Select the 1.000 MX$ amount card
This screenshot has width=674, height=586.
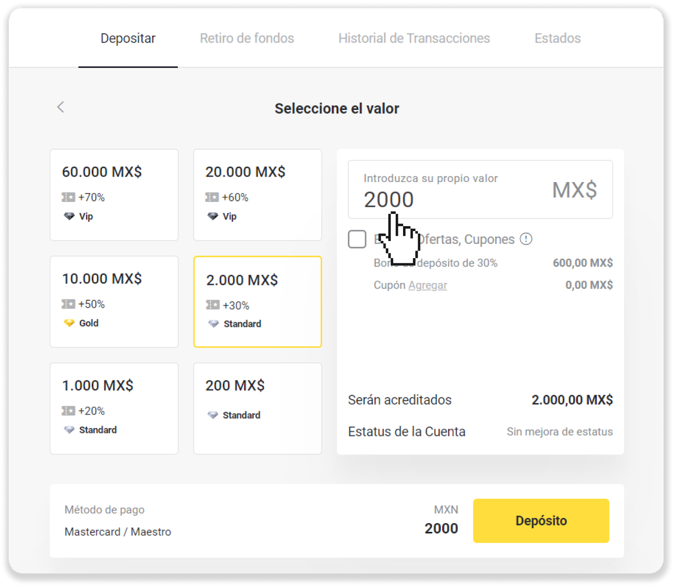[114, 408]
